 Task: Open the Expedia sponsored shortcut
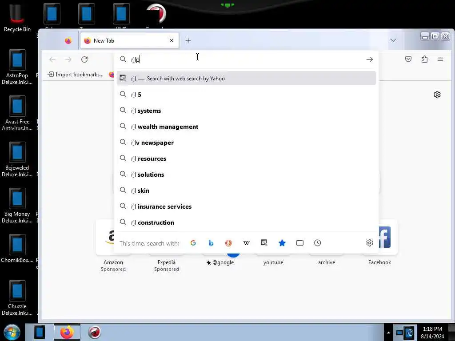[x=167, y=262]
